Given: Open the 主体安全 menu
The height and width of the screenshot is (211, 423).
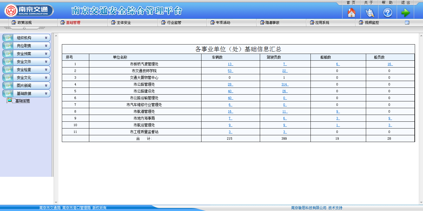Looking at the screenshot, I should (x=123, y=23).
